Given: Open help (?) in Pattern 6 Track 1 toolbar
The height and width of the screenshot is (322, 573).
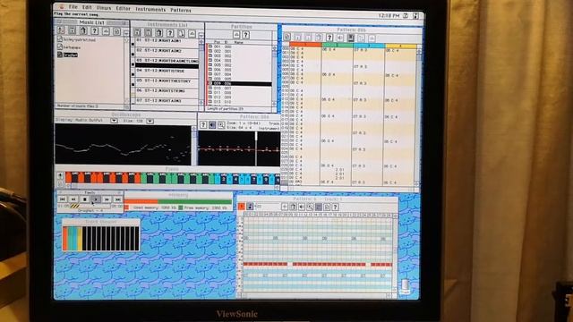Looking at the screenshot, I should (x=335, y=207).
